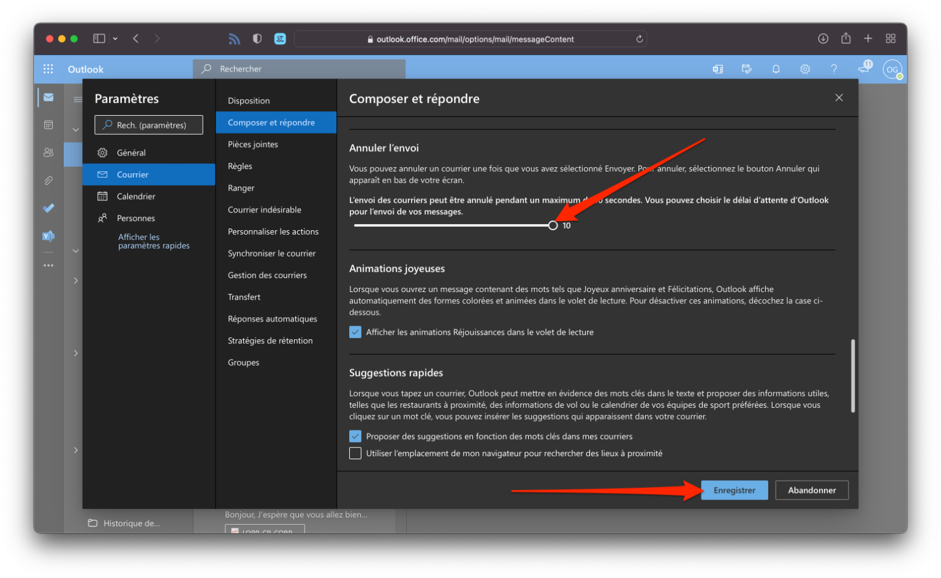Click the Teams meeting icon in header

pyautogui.click(x=718, y=69)
